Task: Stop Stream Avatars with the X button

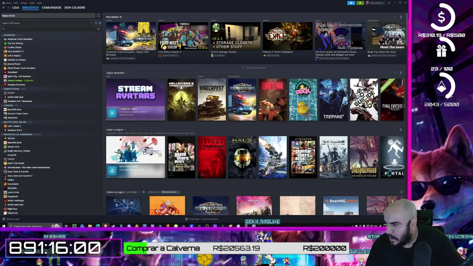Action: (x=112, y=113)
